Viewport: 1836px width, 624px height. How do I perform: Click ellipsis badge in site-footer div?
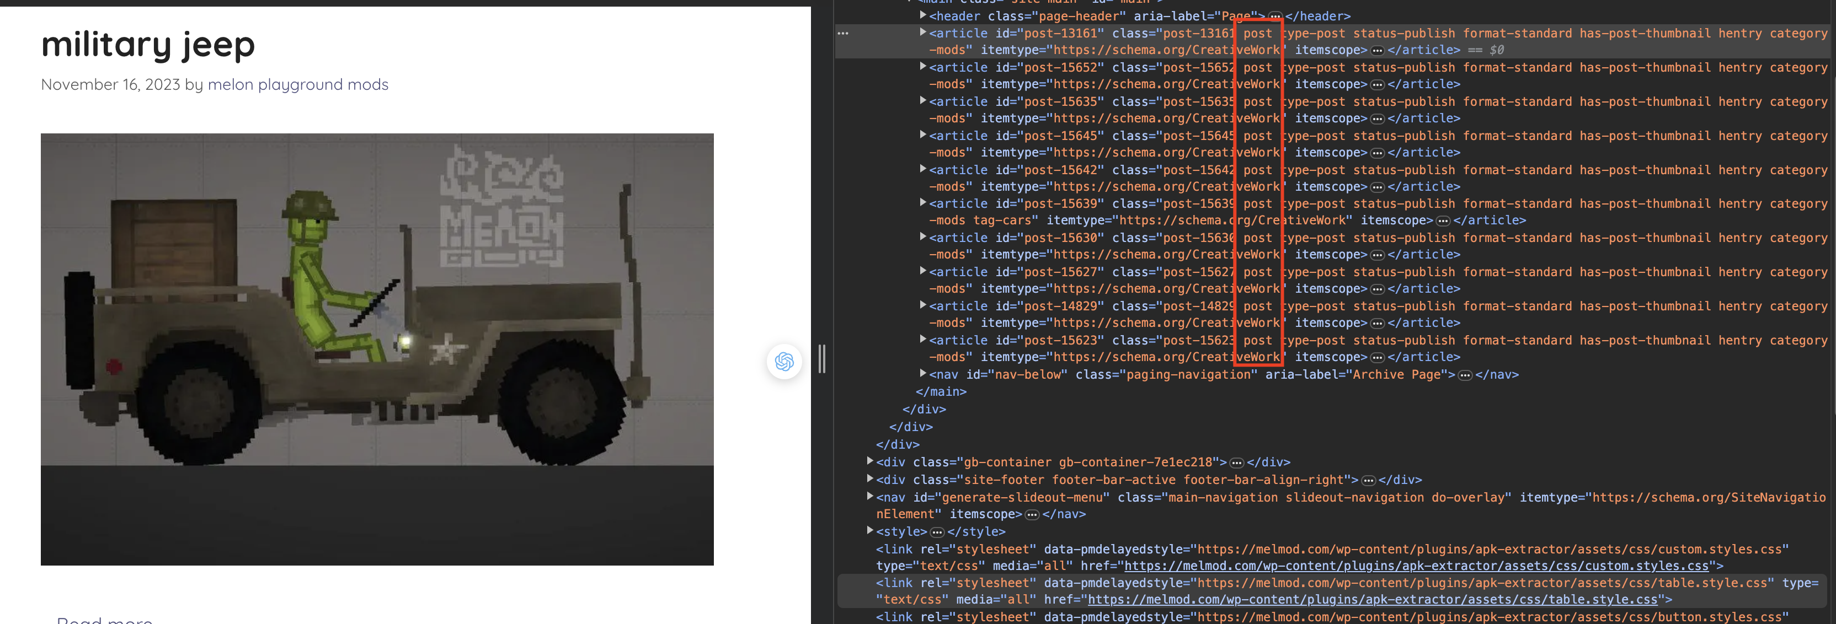(x=1368, y=480)
